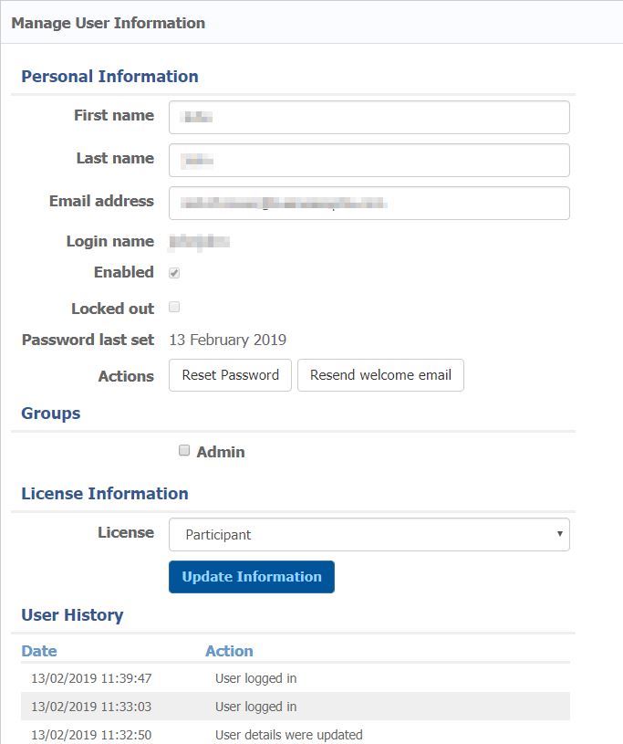Sort the history by the Action column
623x744 pixels.
point(229,651)
